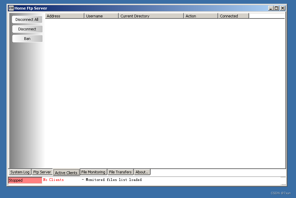296x198 pixels.
Task: Click the empty active clients list area
Action: click(x=165, y=92)
